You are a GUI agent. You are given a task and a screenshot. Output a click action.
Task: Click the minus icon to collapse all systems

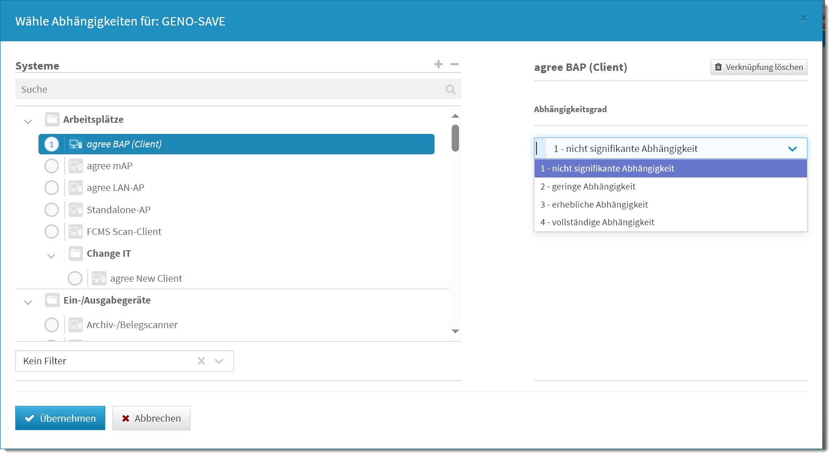[x=454, y=64]
